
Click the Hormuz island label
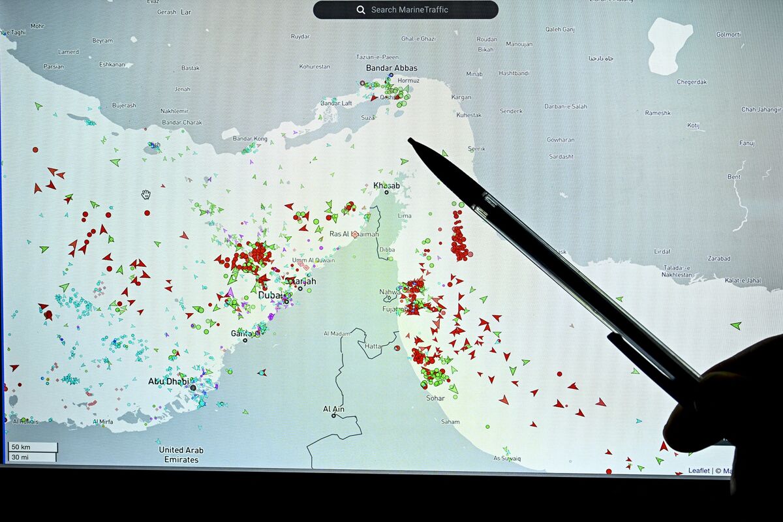click(408, 81)
